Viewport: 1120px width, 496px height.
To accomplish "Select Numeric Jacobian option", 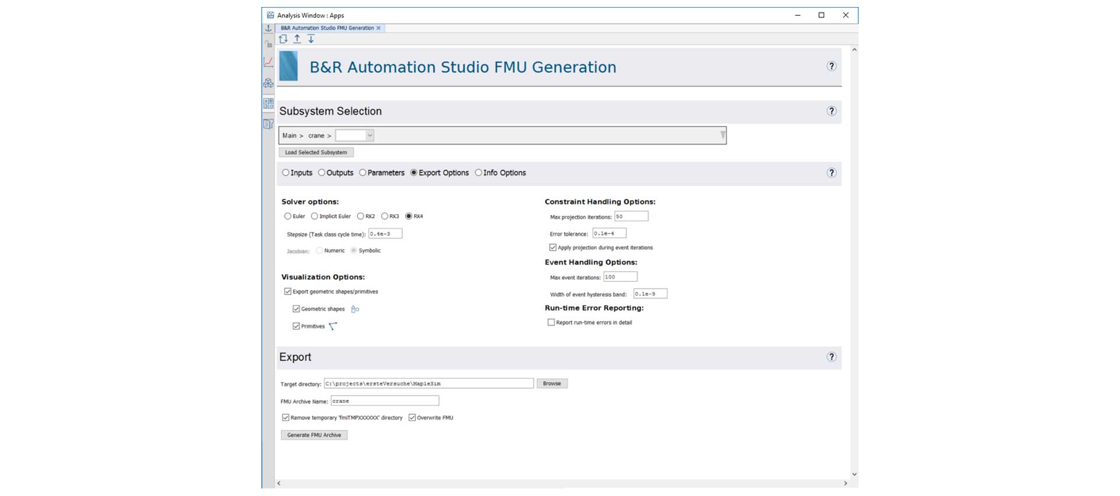I will (319, 250).
